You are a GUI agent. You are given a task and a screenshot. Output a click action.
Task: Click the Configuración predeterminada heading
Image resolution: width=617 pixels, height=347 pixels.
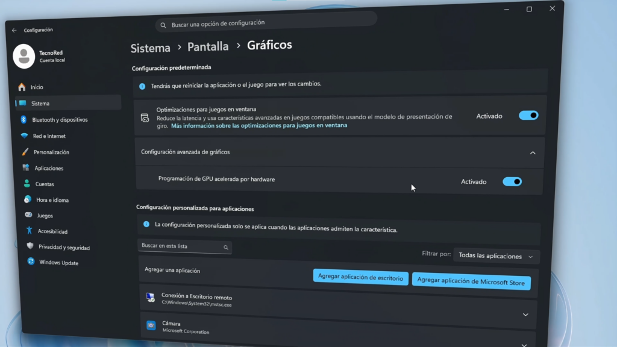coord(171,67)
